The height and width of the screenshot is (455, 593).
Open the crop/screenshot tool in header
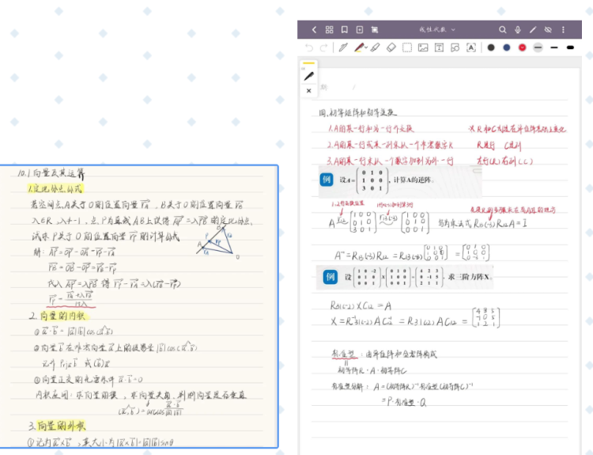(x=375, y=29)
